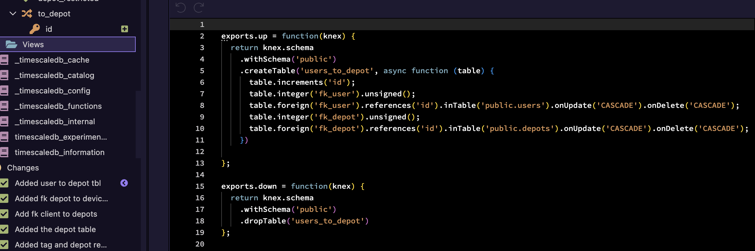Click line number 1 in the editor gutter

coord(202,24)
